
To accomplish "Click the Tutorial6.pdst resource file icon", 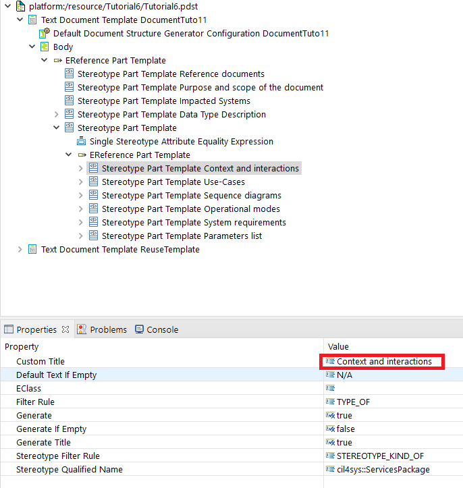I will coord(20,6).
